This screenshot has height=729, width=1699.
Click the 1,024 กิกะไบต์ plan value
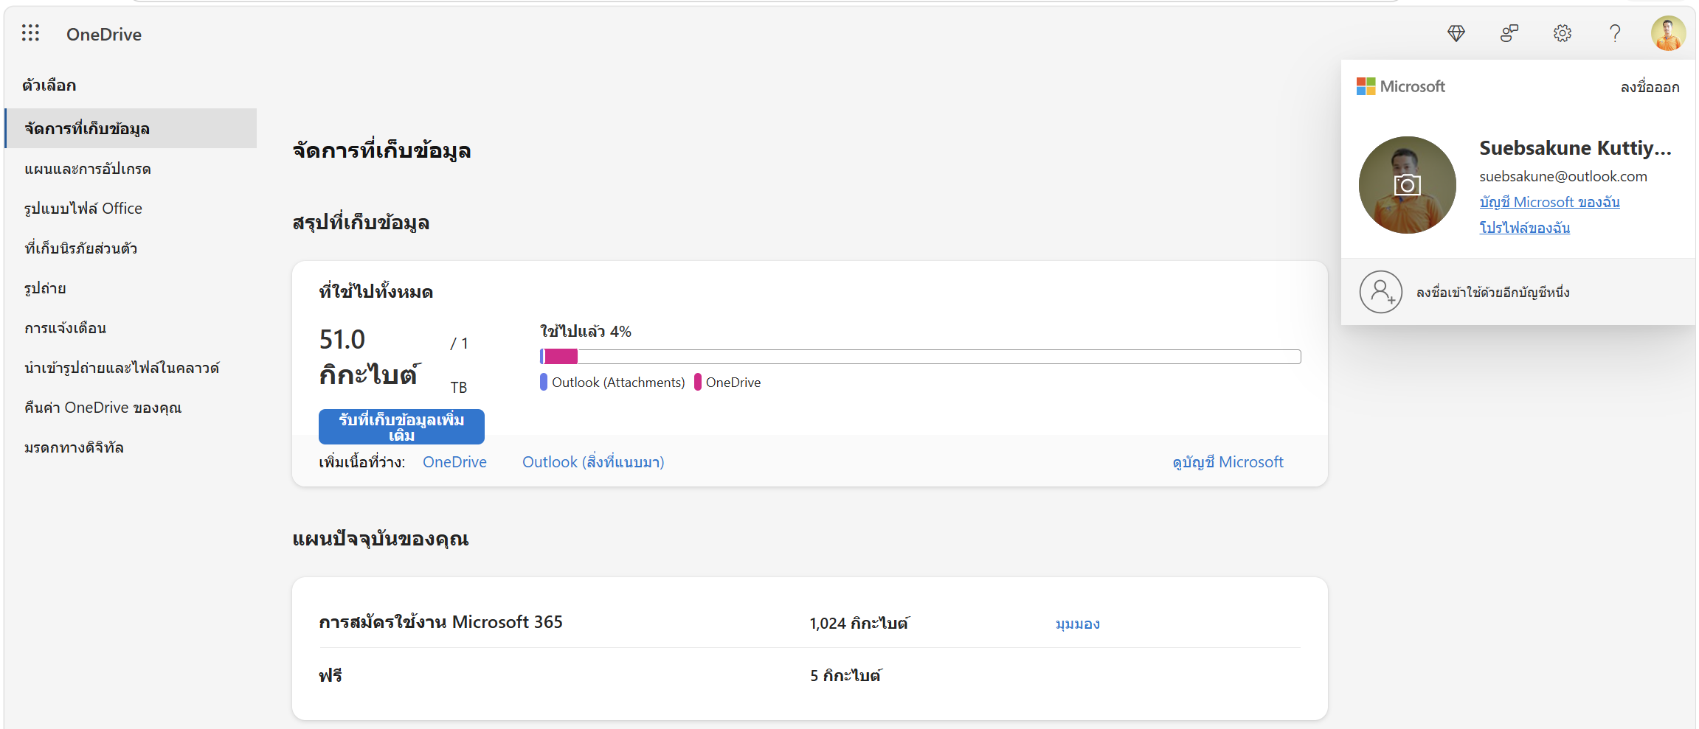point(859,624)
